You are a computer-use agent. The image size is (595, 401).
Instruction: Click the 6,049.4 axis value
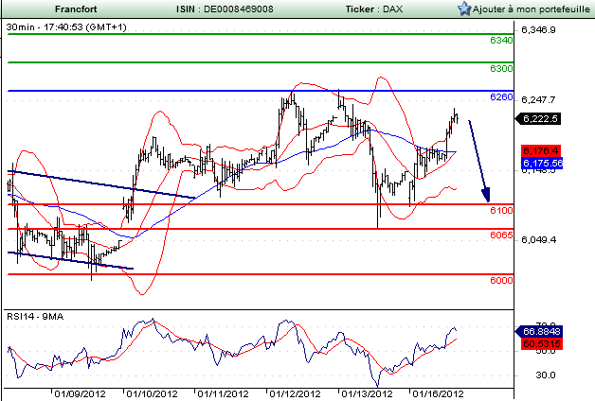538,239
